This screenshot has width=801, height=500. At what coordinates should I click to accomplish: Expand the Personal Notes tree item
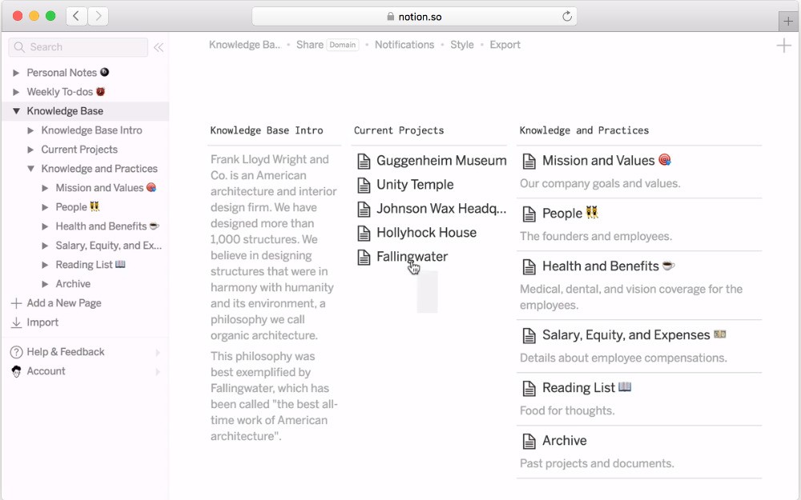coord(16,73)
